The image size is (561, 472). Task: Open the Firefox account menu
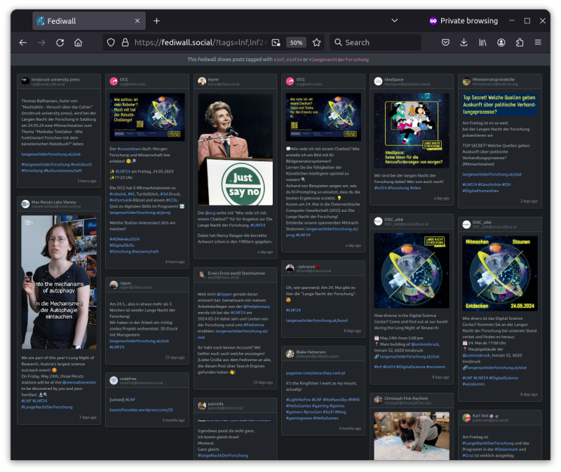pos(501,43)
